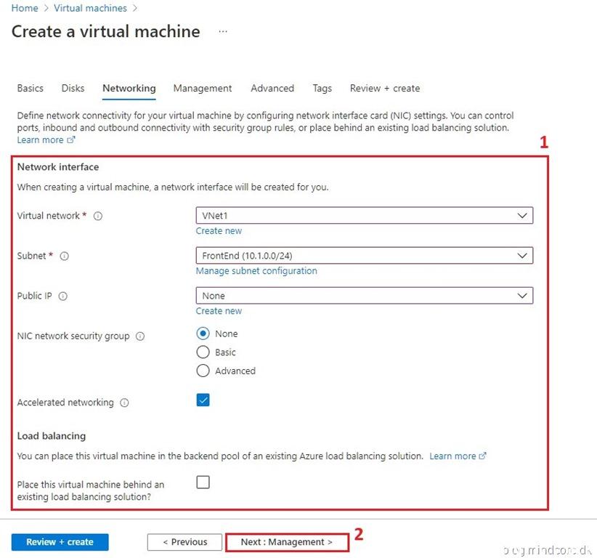Click info icon for NIC network security group

[x=140, y=336]
